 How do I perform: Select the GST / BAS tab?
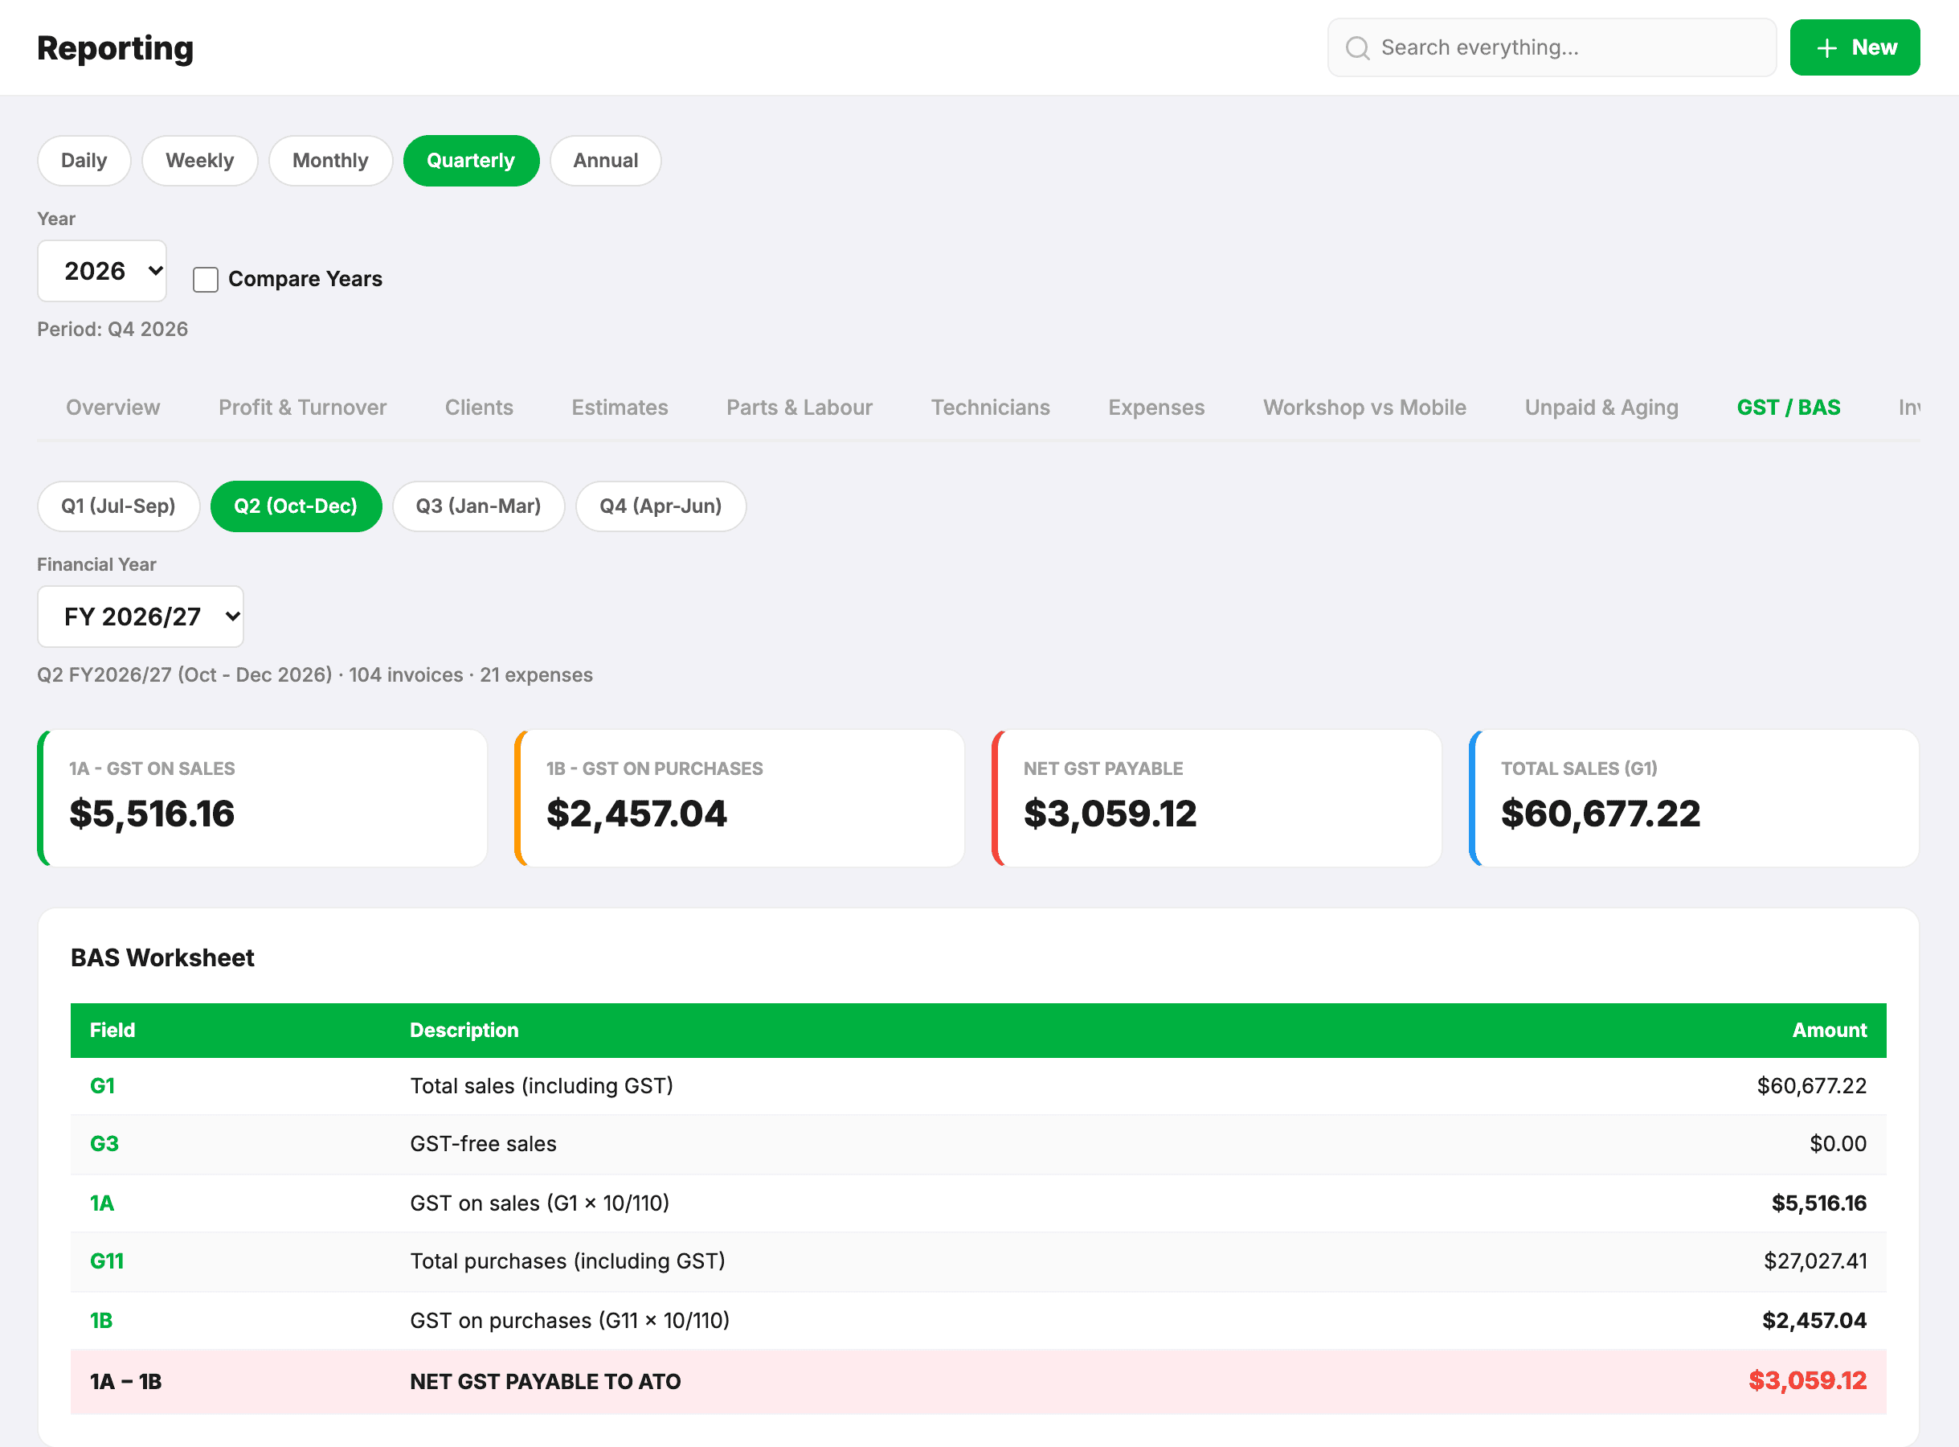tap(1789, 408)
